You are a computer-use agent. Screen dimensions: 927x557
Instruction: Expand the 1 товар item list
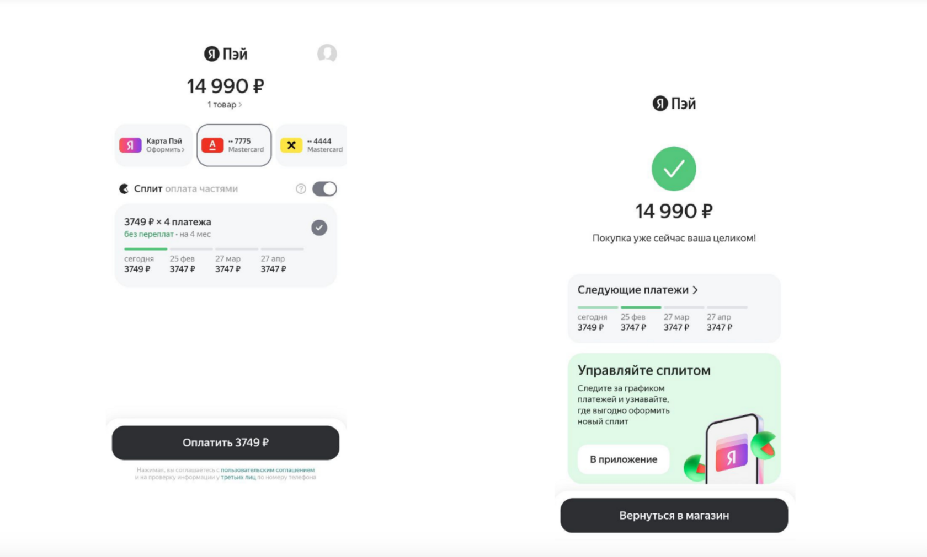[225, 105]
